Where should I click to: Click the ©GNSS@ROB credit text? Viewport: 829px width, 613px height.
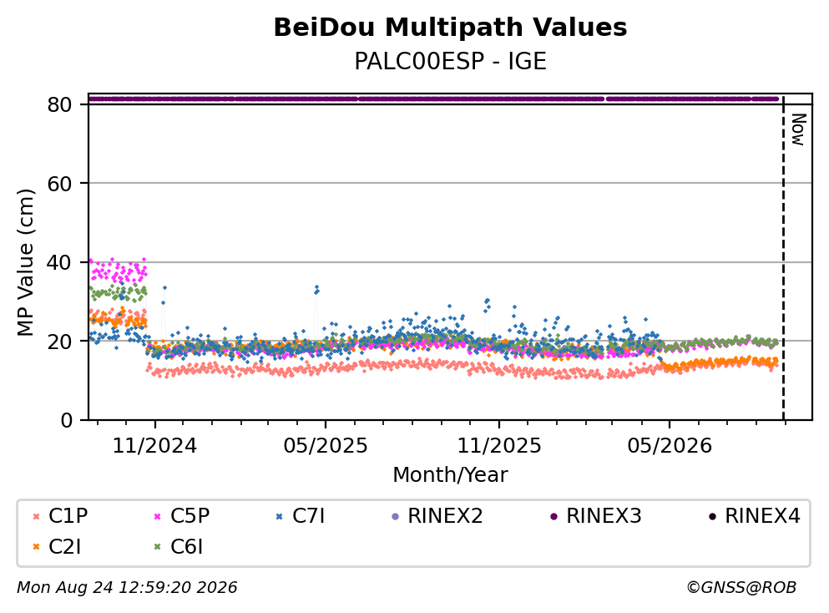point(741,588)
